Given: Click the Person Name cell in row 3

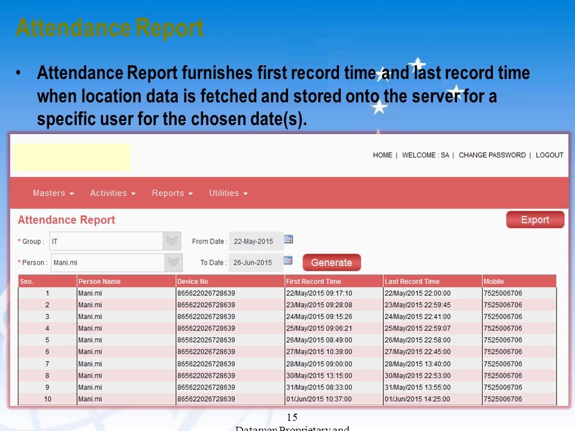Looking at the screenshot, I should pos(126,317).
